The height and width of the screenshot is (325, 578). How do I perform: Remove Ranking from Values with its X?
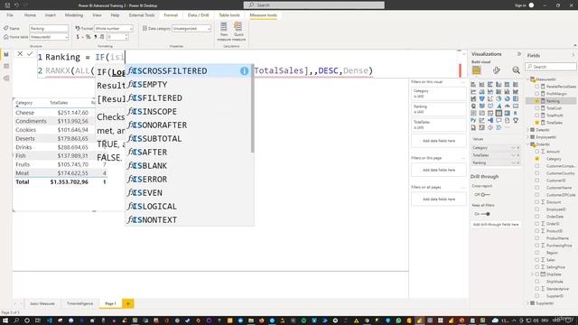coord(517,162)
